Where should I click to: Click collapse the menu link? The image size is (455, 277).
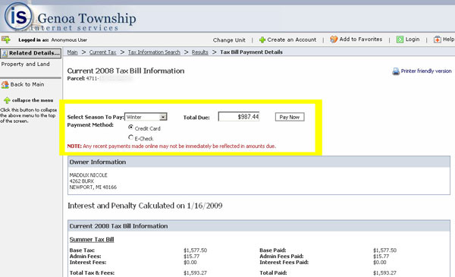[33, 100]
